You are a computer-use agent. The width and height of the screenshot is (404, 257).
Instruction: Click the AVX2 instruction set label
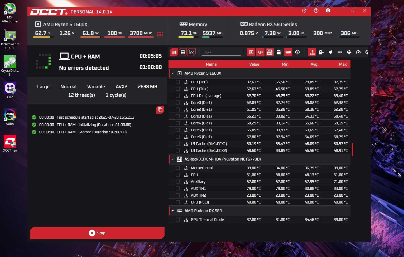[121, 87]
